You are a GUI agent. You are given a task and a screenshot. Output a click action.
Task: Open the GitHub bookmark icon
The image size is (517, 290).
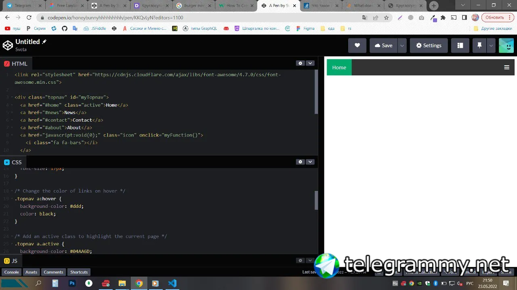pos(65,29)
